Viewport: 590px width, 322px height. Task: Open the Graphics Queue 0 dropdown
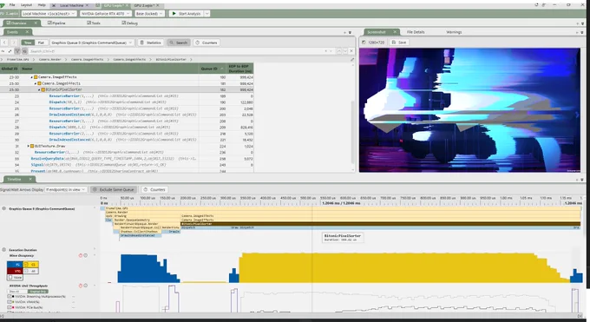click(91, 43)
